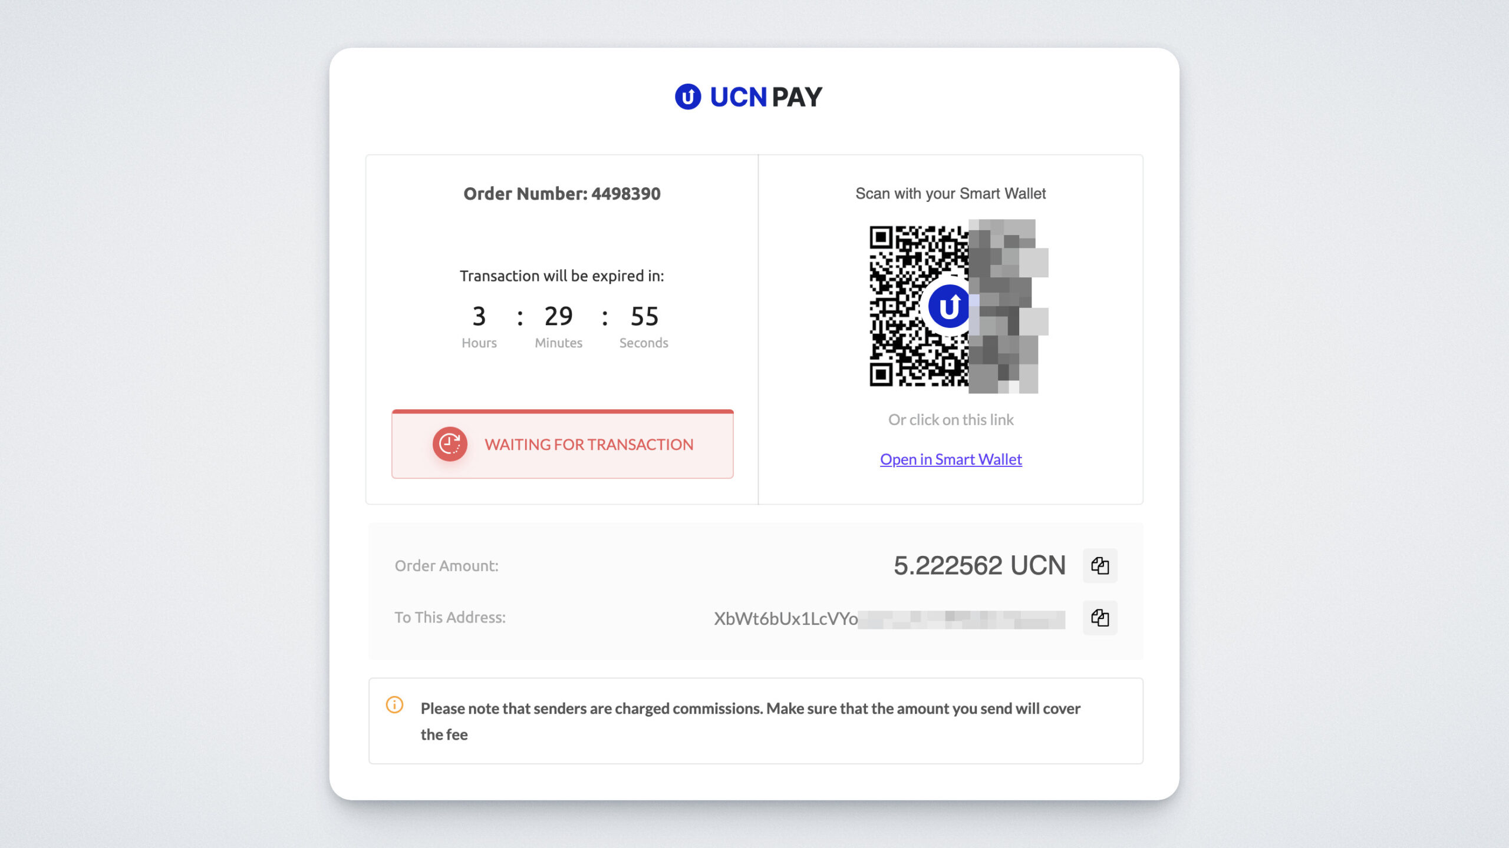The width and height of the screenshot is (1509, 848).
Task: Click the UCN PAY logo
Action: tap(749, 97)
